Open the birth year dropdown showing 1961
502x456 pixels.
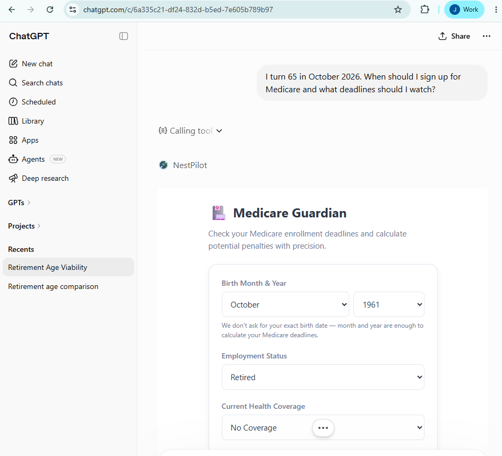[389, 305]
